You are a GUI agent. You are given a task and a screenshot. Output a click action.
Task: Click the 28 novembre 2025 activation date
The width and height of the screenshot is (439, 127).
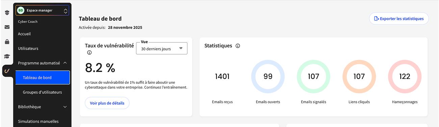pyautogui.click(x=125, y=28)
